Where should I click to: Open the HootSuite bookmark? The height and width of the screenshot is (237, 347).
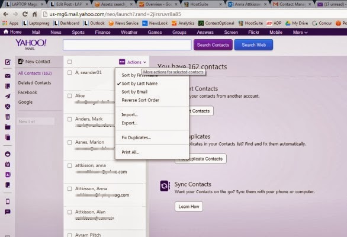[250, 23]
